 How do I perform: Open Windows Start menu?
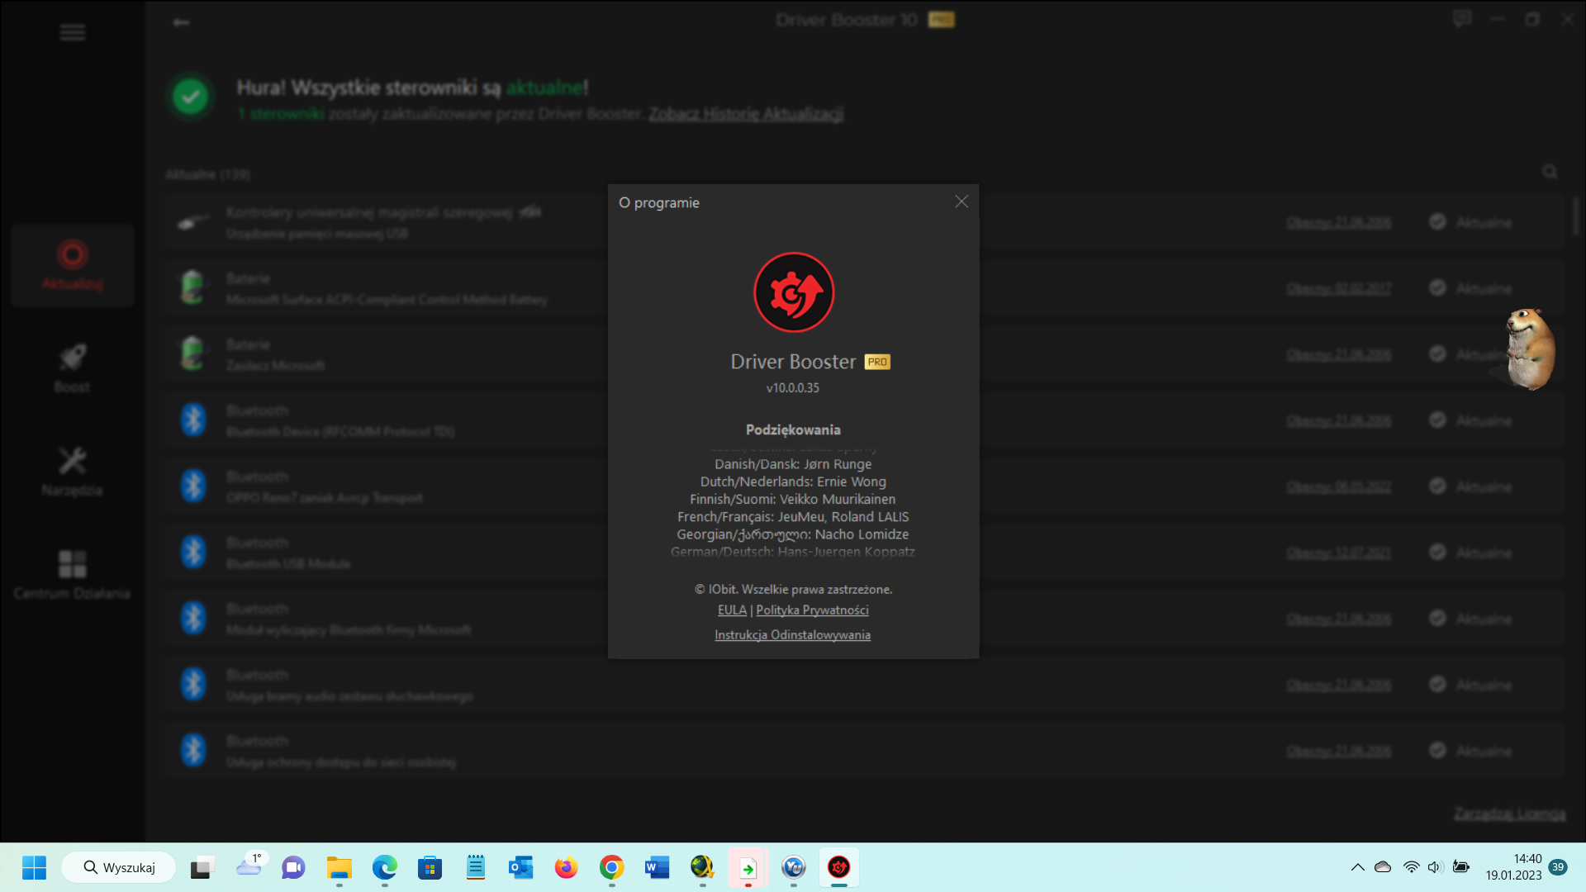pyautogui.click(x=34, y=867)
